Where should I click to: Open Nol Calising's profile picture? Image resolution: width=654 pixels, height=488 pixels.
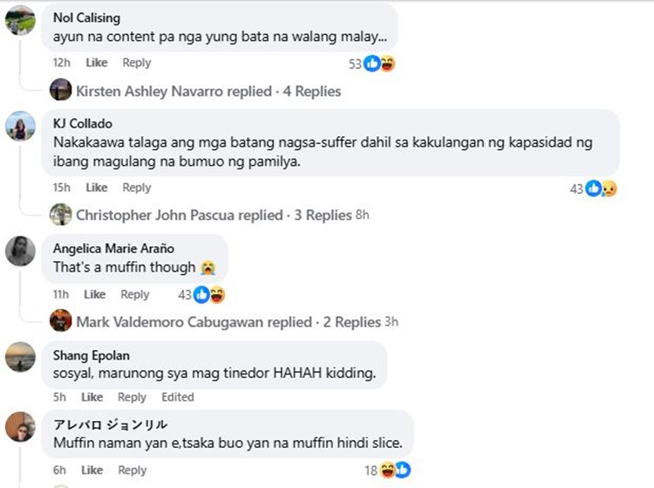coord(20,20)
